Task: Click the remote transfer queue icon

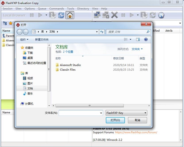Action: pos(144,15)
